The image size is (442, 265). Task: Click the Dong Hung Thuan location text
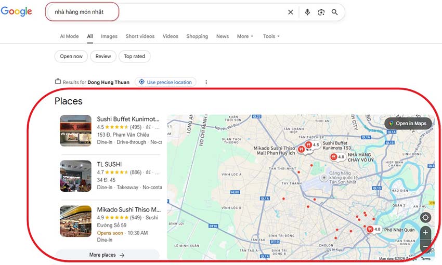coord(109,82)
